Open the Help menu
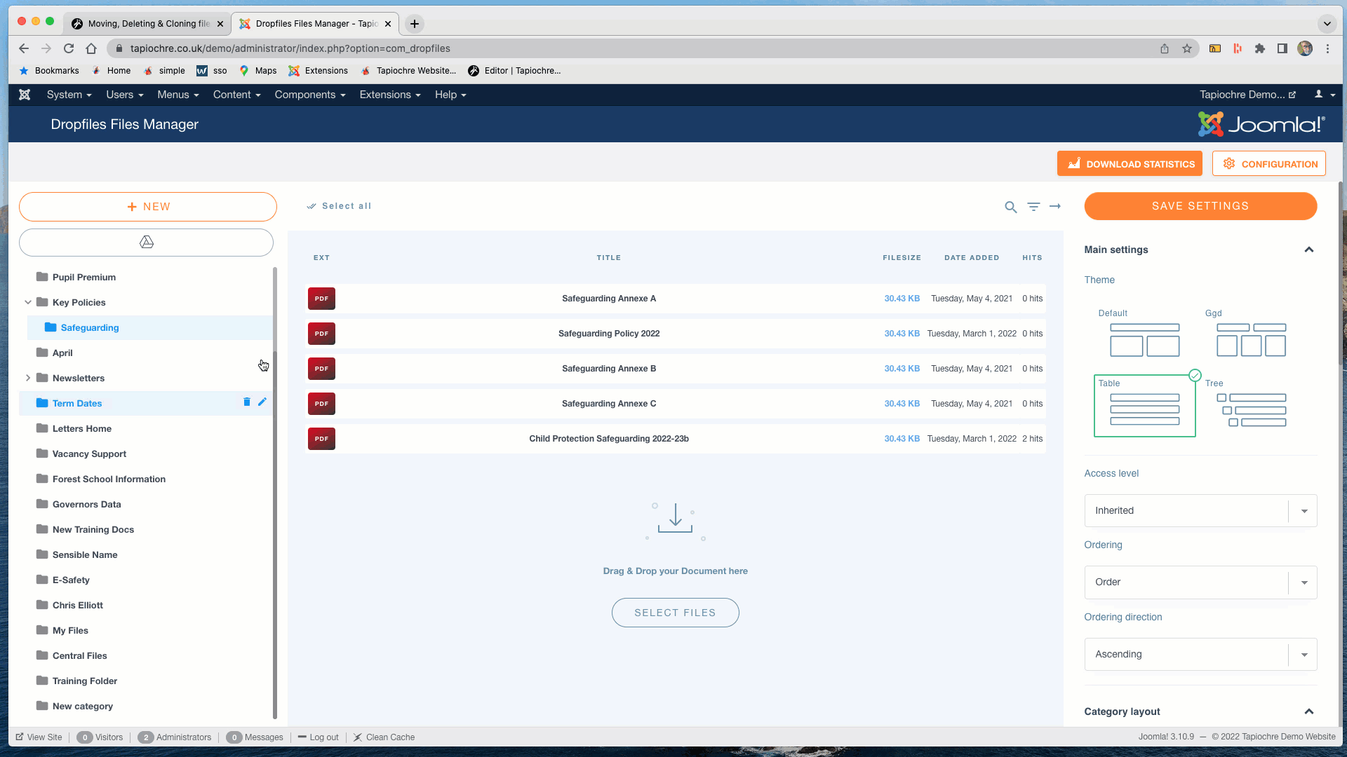 450,95
